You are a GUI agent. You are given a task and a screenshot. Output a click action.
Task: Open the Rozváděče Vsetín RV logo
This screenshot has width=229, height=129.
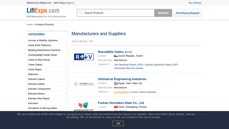[84, 57]
